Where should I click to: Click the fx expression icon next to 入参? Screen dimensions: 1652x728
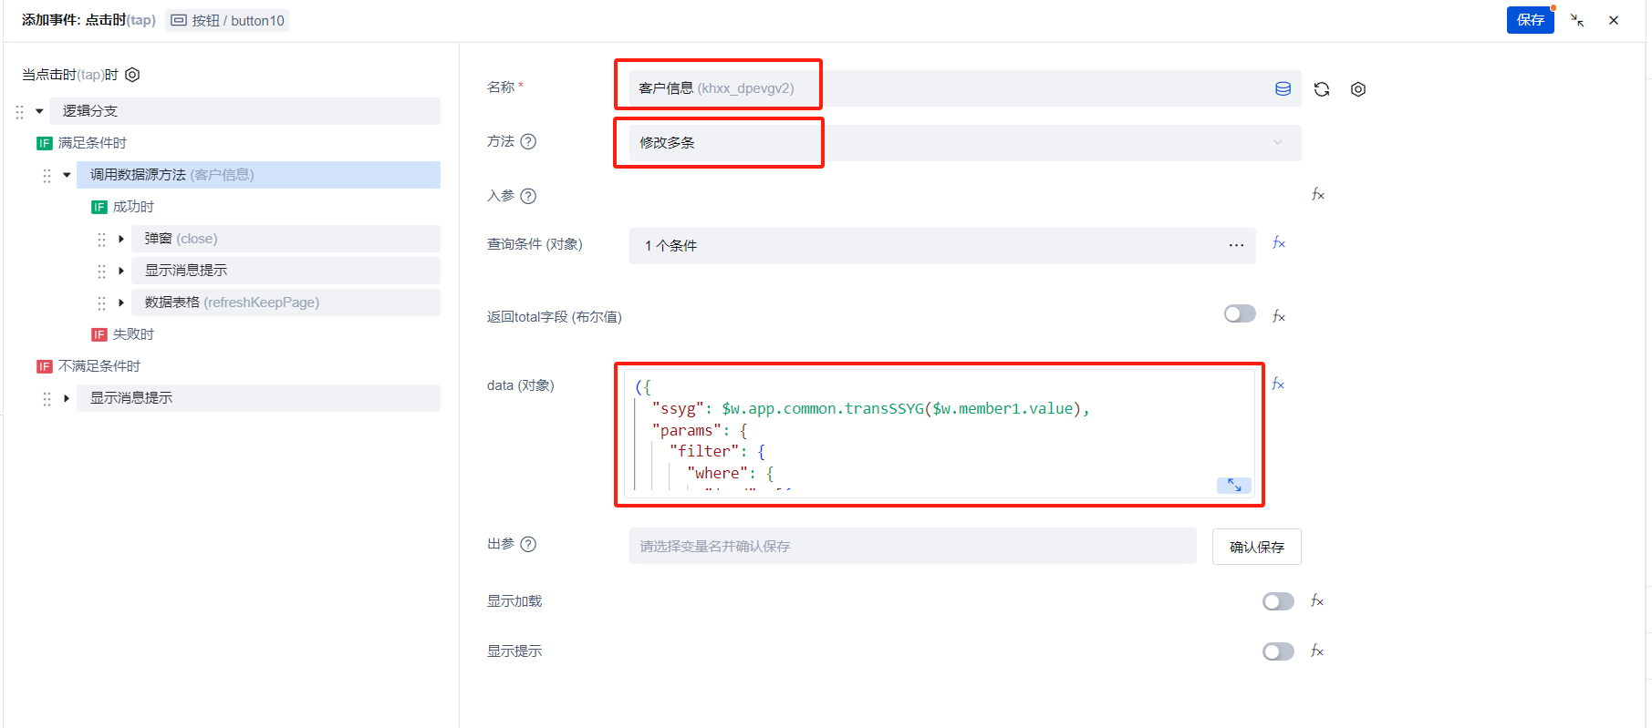[x=1317, y=194]
